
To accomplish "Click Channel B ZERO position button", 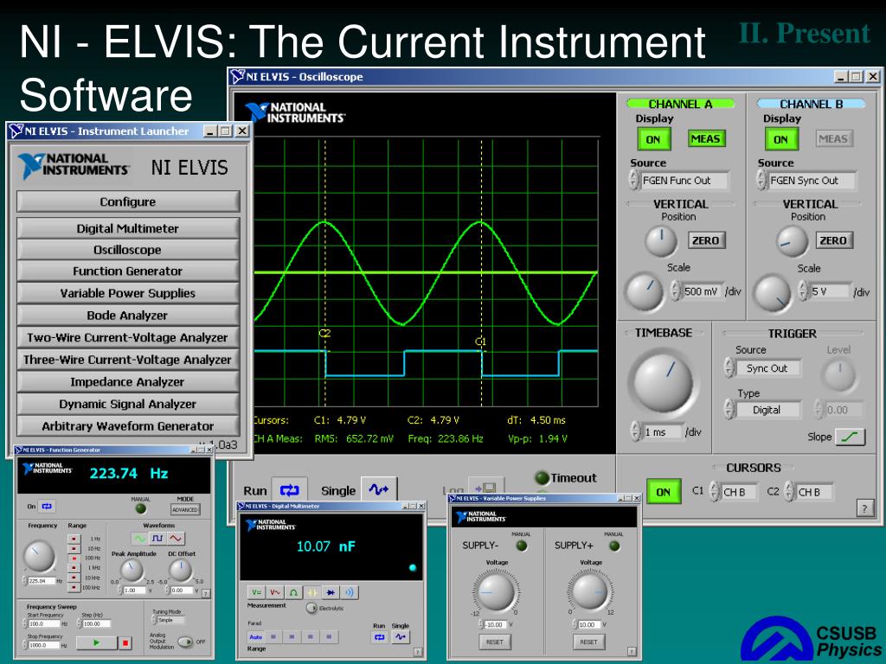I will tap(833, 240).
